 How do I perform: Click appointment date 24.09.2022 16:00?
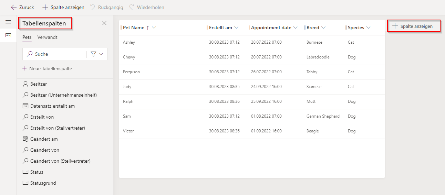coord(266,87)
